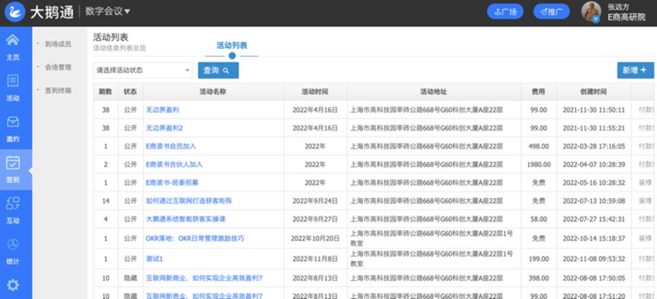Open the 邀约 envelope icon in sidebar
Viewport: 657px width, 299px height.
click(13, 122)
